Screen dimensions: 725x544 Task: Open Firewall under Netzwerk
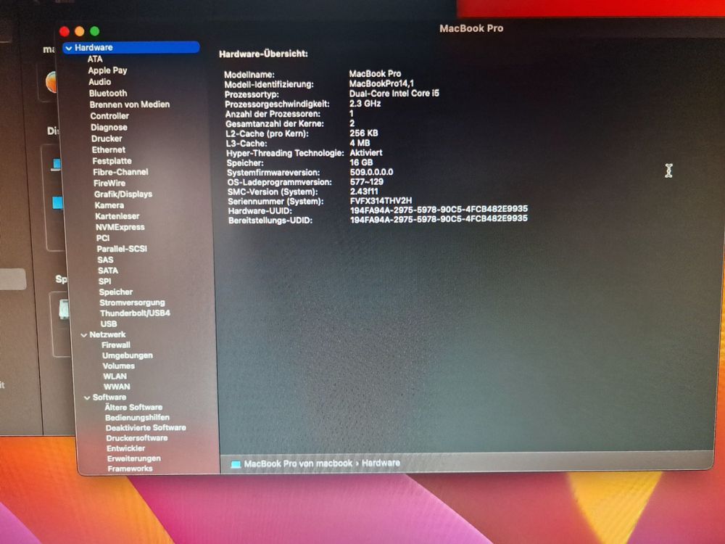[x=116, y=345]
